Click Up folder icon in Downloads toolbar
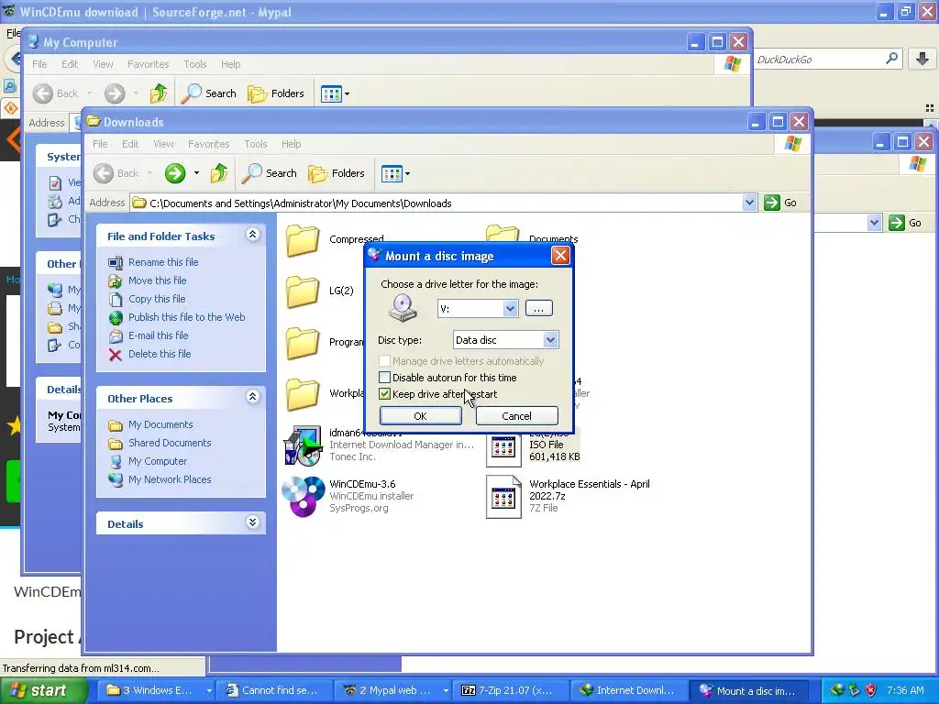The image size is (939, 704). 218,173
